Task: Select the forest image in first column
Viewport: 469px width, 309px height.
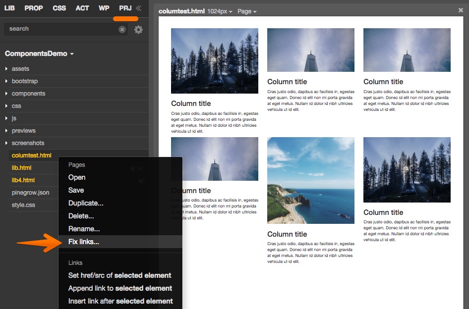Action: [x=215, y=61]
